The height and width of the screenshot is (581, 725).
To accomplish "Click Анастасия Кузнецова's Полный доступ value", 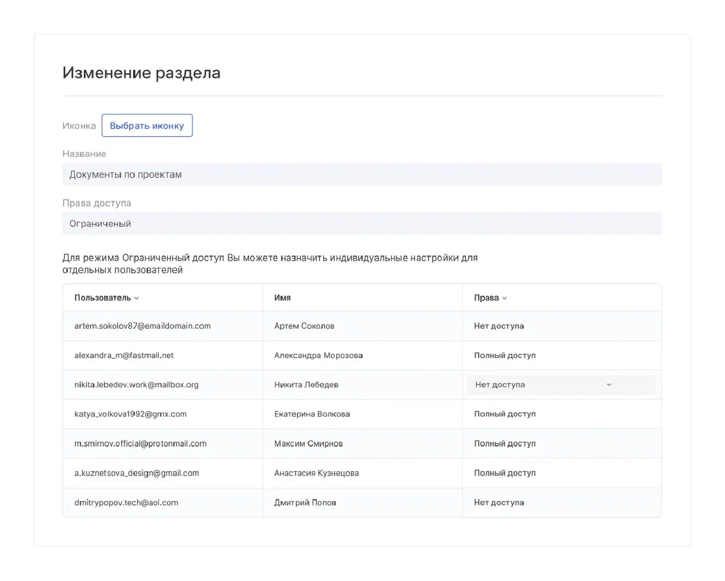I will (x=504, y=473).
